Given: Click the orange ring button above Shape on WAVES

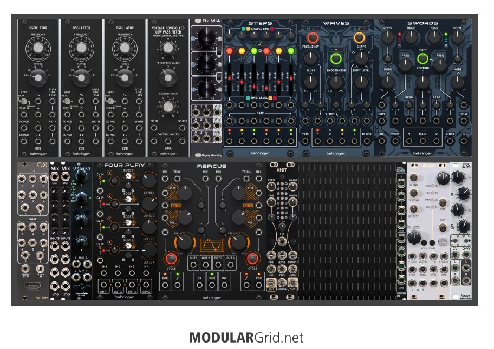Looking at the screenshot, I should coord(359,37).
